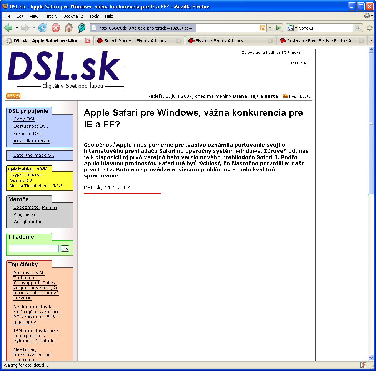The height and width of the screenshot is (371, 376).
Task: Click the vertical scrollbar thumb
Action: pos(371,124)
